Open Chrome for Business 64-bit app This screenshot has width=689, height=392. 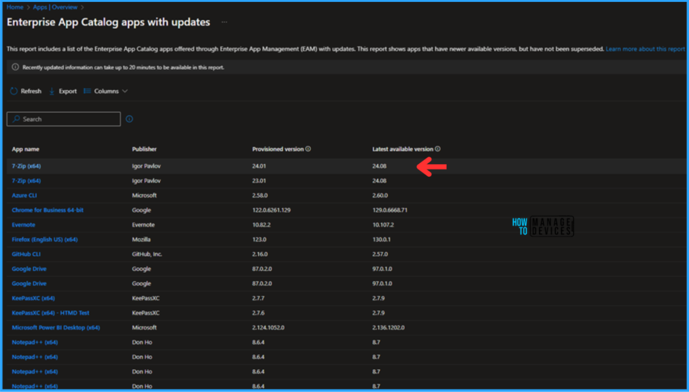pyautogui.click(x=48, y=210)
